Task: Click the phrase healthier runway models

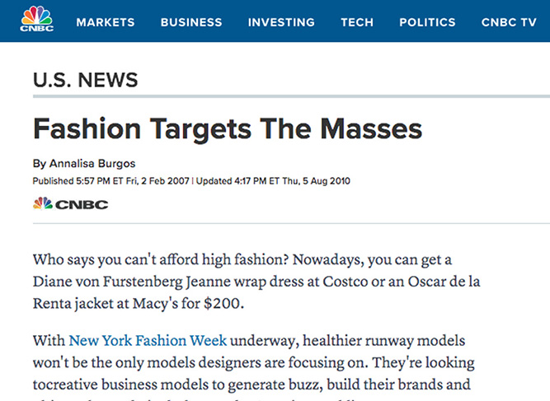Action: (x=384, y=341)
